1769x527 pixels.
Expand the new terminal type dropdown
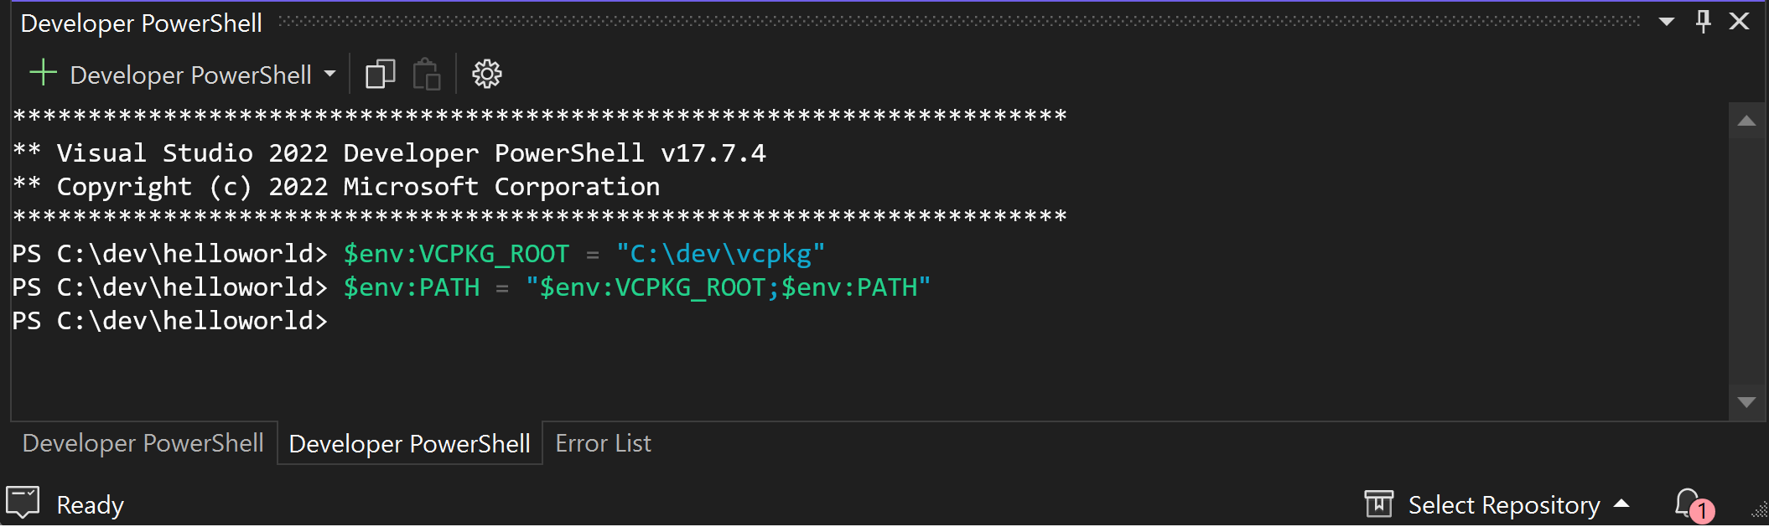pos(330,74)
